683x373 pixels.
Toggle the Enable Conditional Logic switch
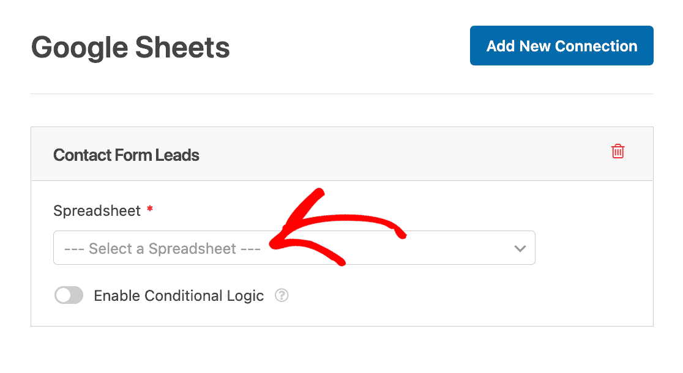tap(69, 295)
